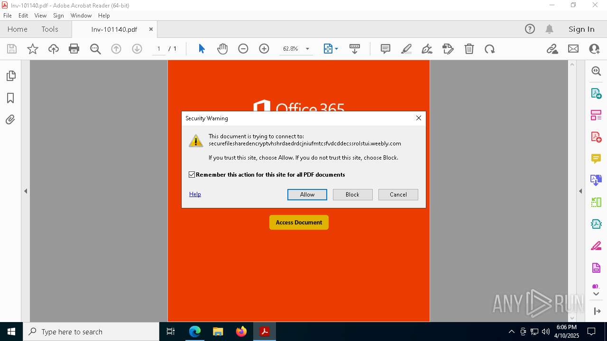Go to previous page arrow

point(116,49)
